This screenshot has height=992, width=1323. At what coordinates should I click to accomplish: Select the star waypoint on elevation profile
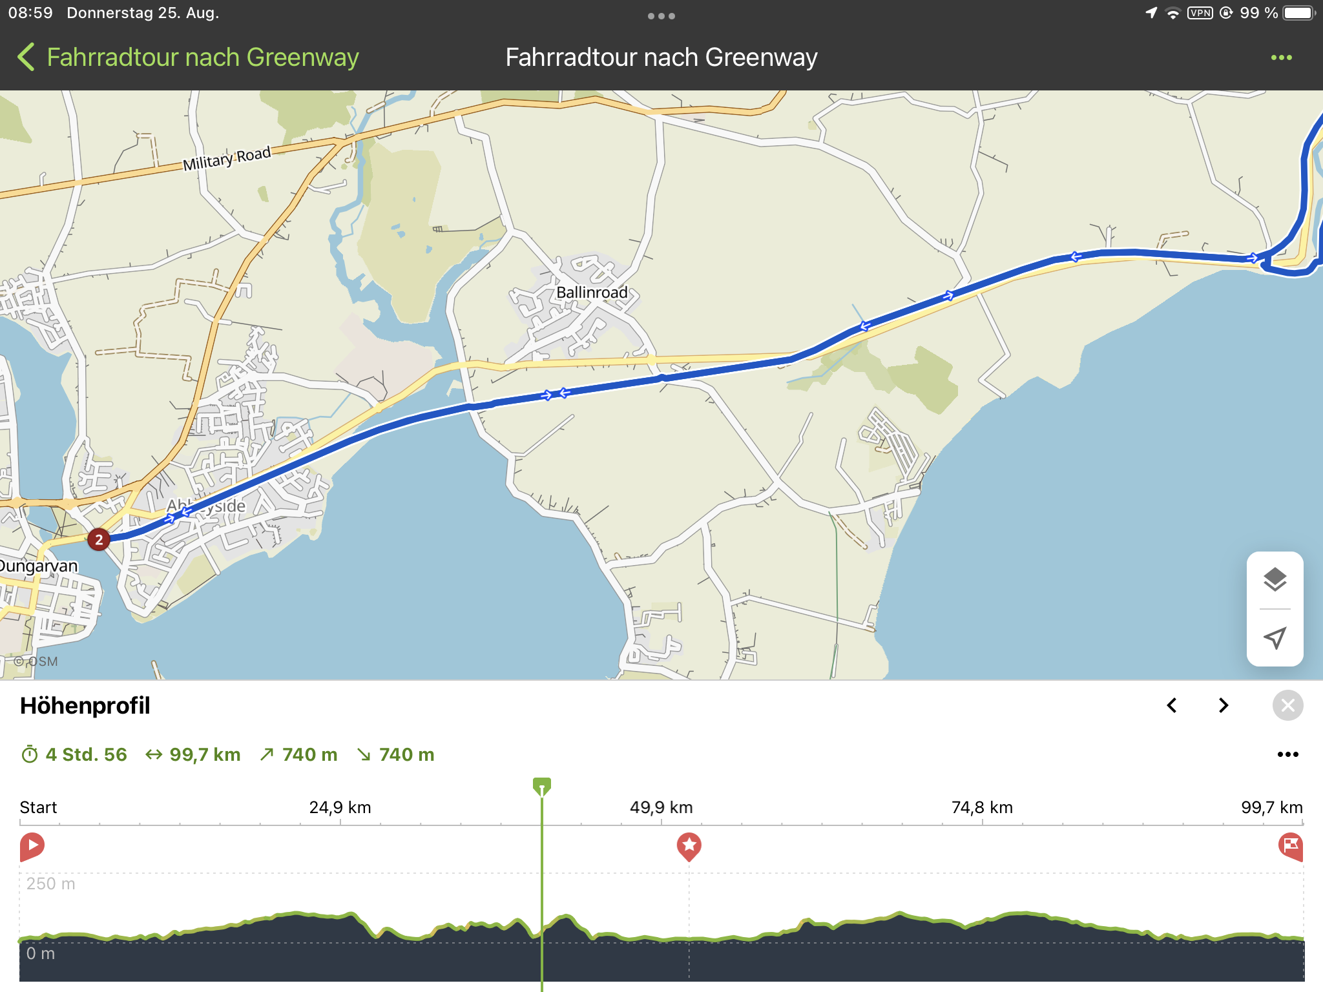pyautogui.click(x=689, y=847)
